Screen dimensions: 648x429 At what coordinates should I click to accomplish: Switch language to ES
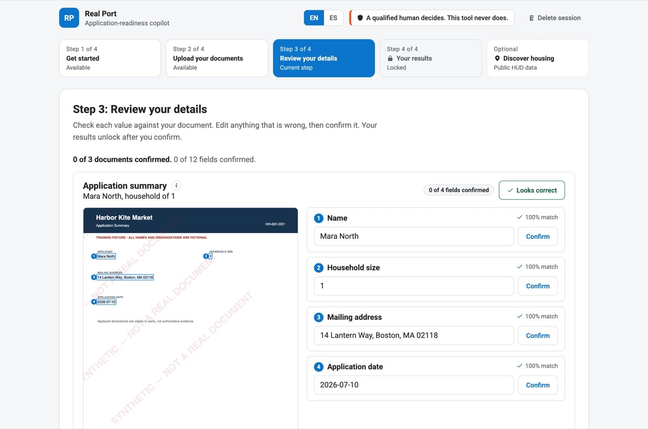333,18
